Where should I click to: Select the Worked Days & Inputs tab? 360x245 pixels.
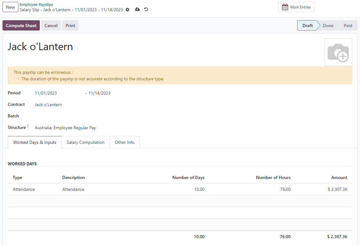pos(34,142)
